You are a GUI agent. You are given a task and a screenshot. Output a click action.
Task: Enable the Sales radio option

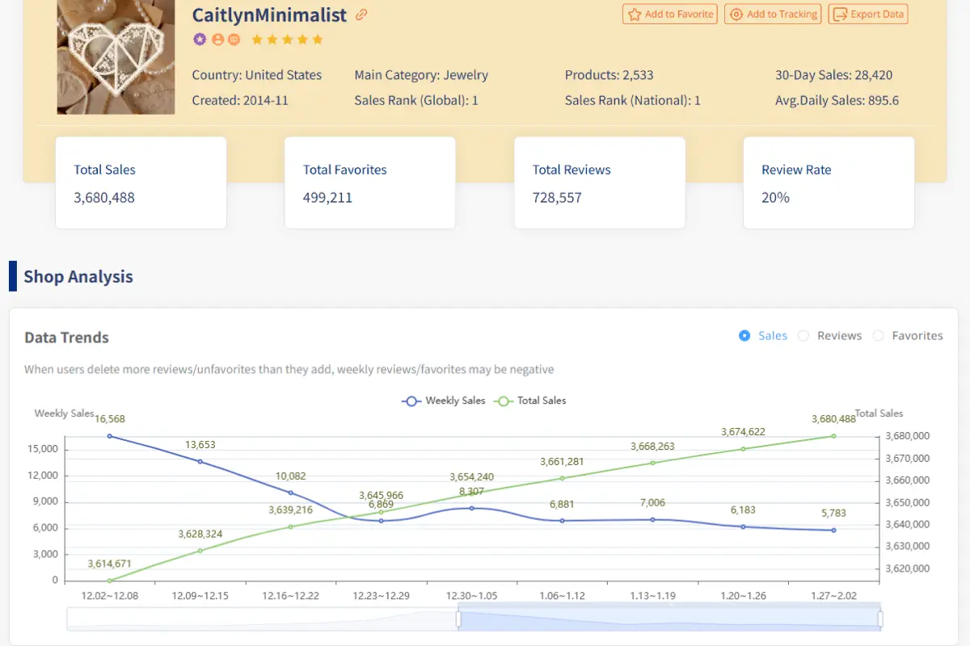pyautogui.click(x=746, y=335)
